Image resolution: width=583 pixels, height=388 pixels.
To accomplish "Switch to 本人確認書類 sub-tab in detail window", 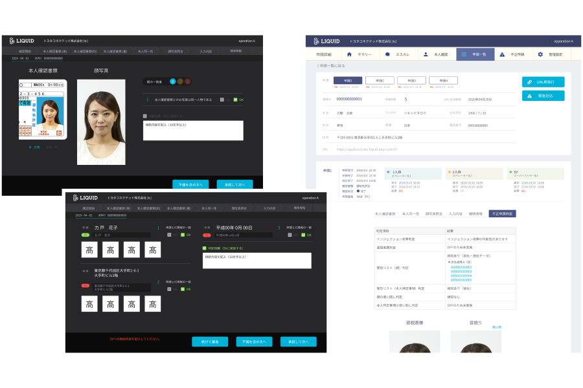I will pos(385,214).
